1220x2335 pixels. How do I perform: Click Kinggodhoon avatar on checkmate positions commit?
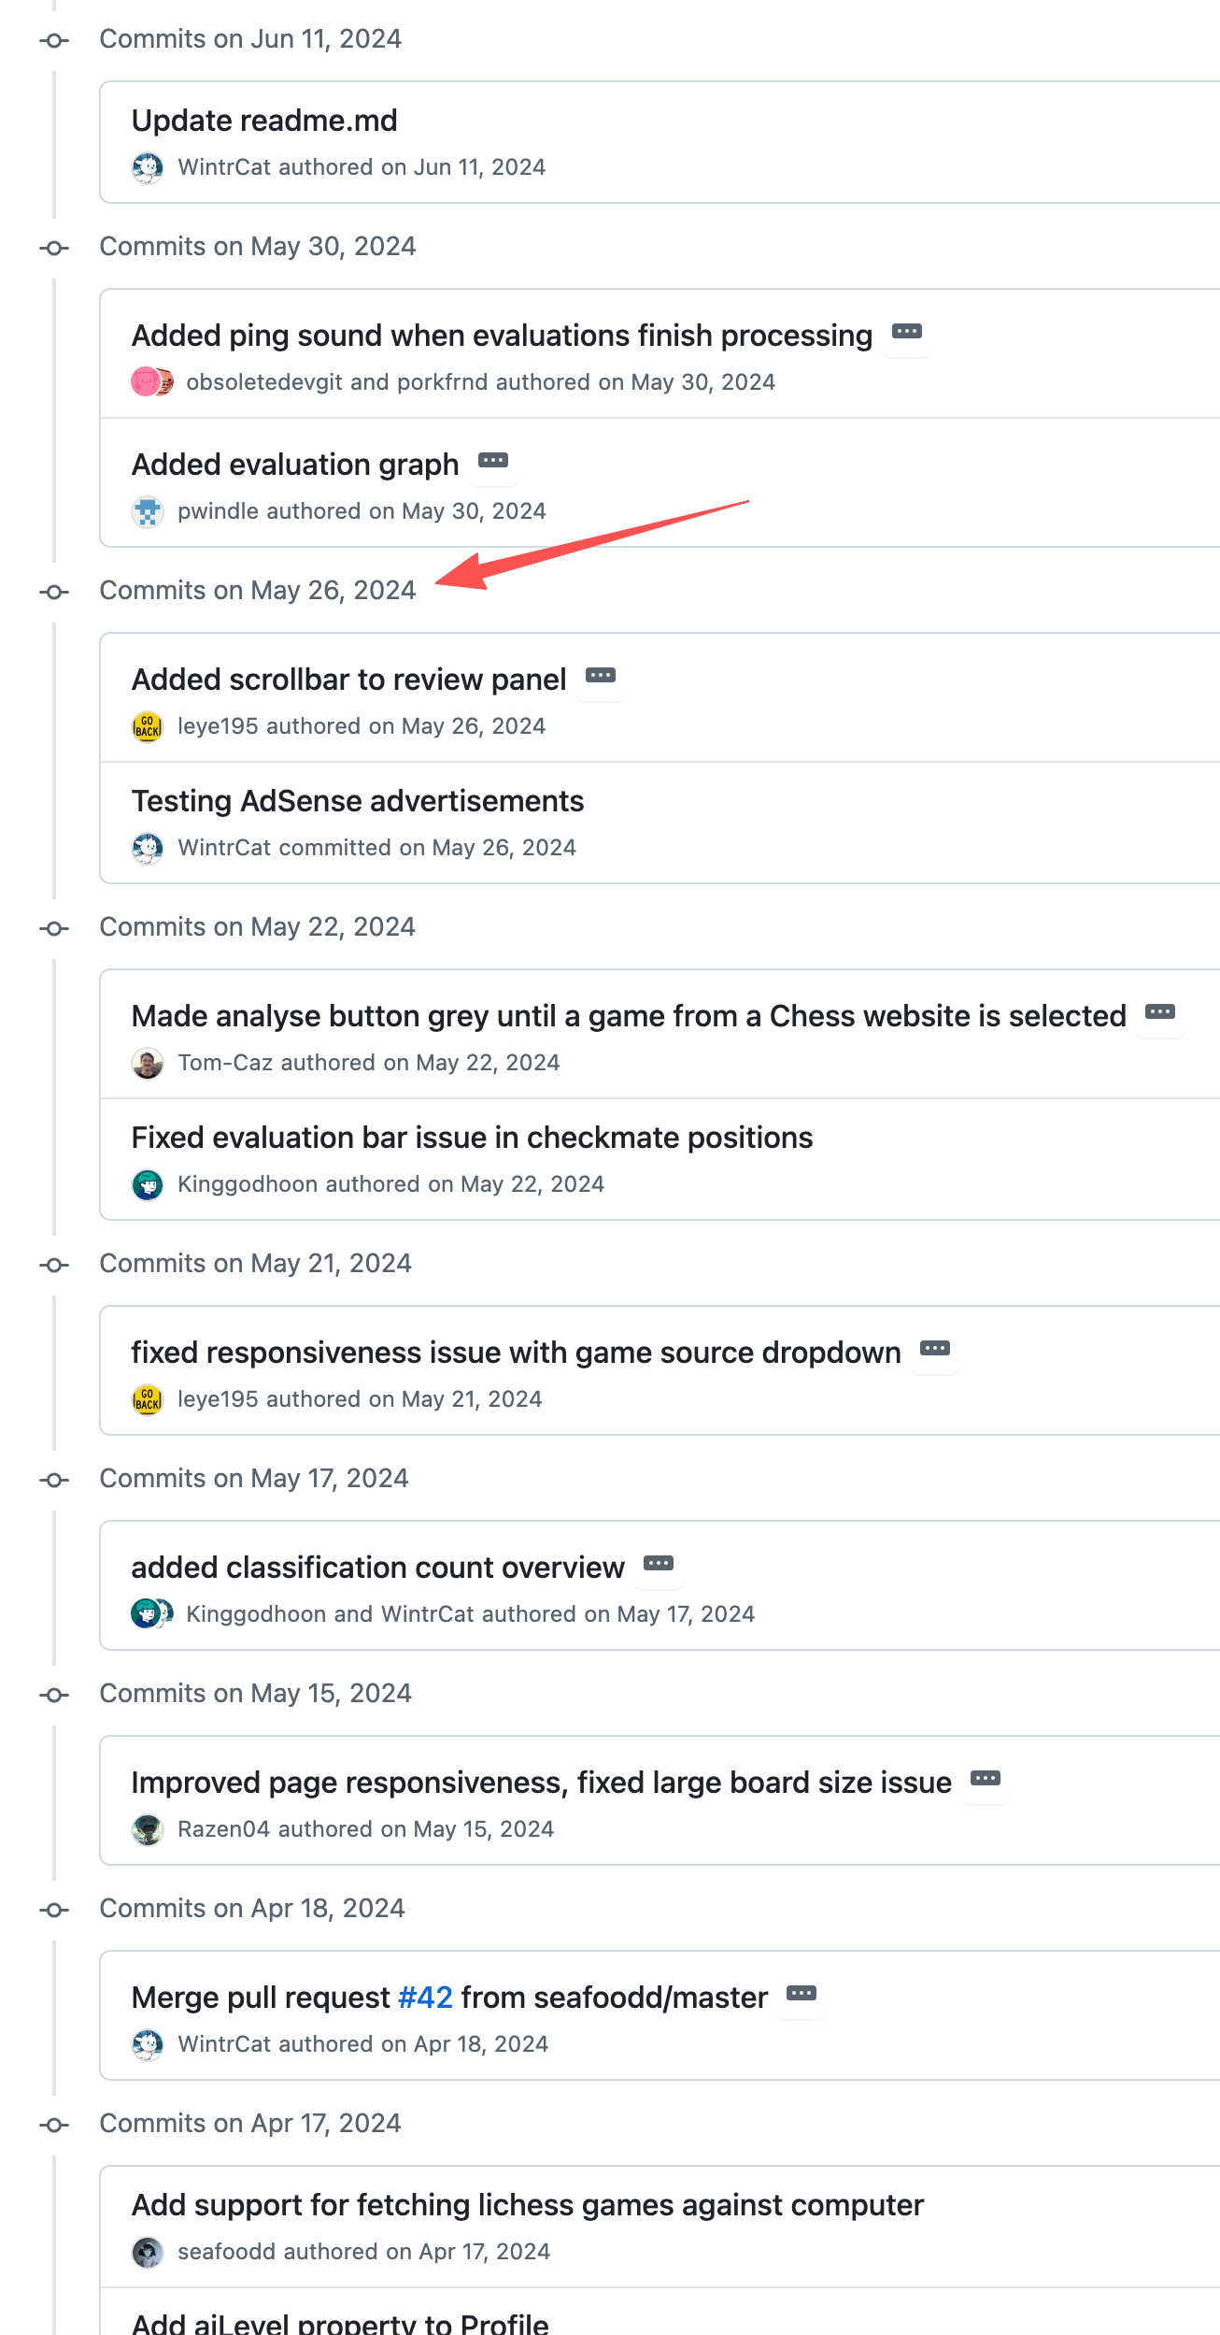(x=148, y=1184)
